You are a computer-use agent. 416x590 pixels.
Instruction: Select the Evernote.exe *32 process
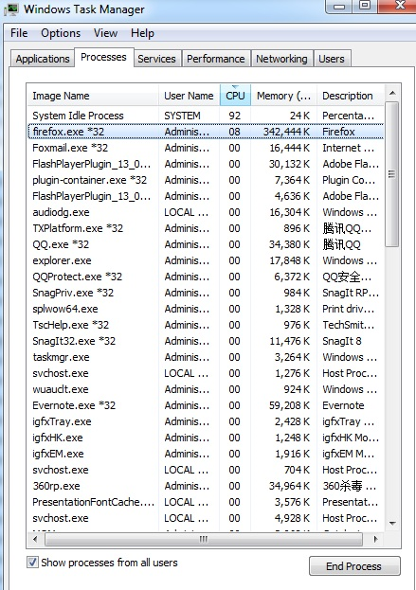click(x=206, y=405)
